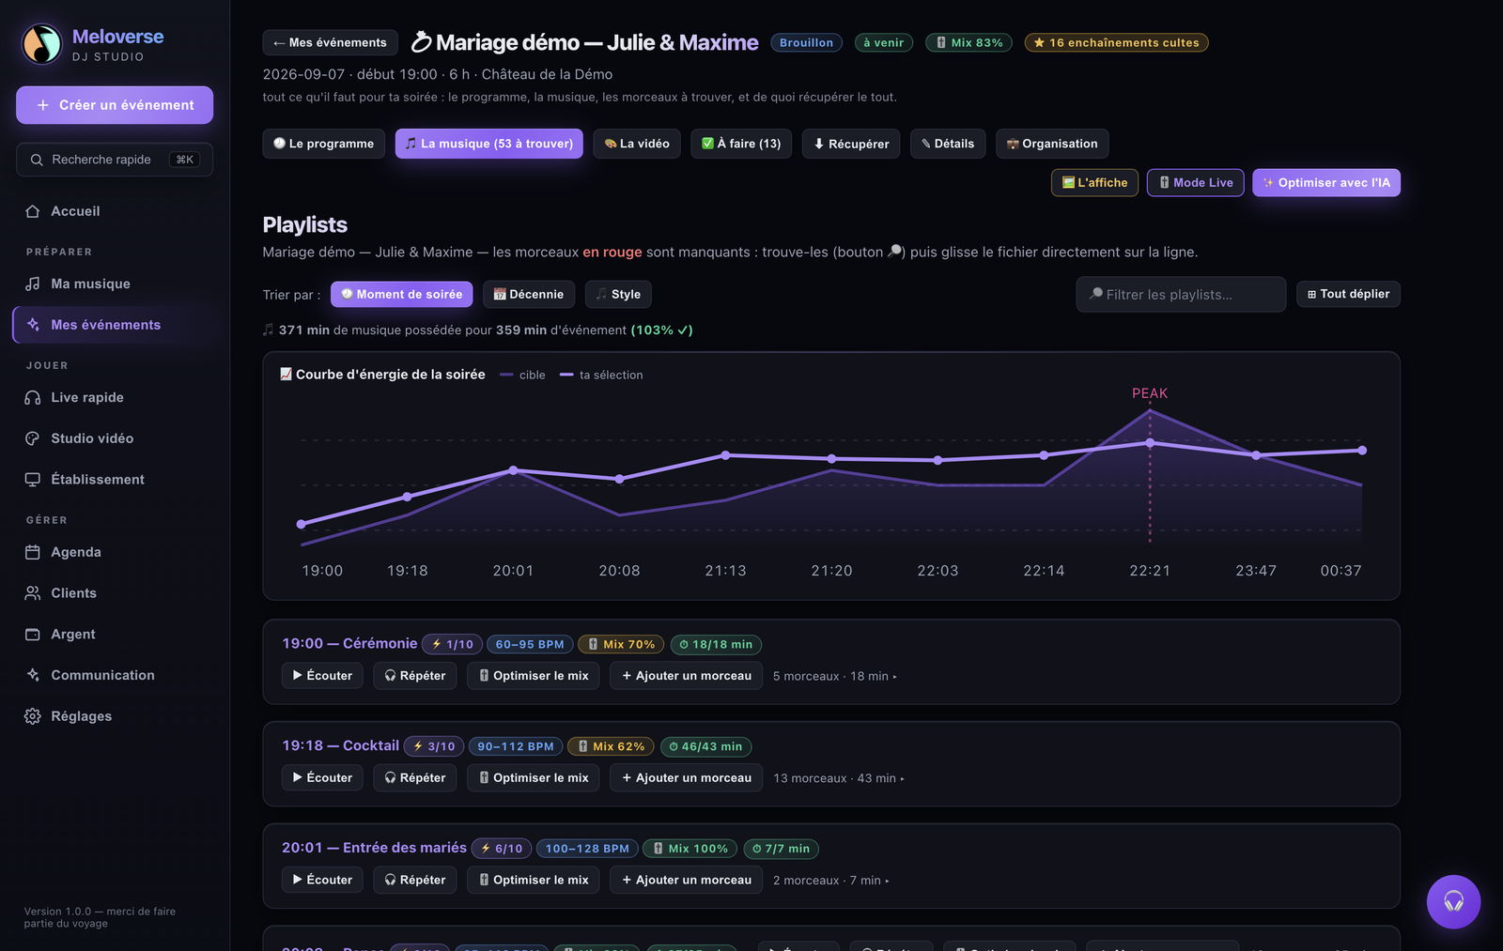Image resolution: width=1503 pixels, height=951 pixels.
Task: Click the 16 enchaînements cultes star badge
Action: [x=1116, y=42]
